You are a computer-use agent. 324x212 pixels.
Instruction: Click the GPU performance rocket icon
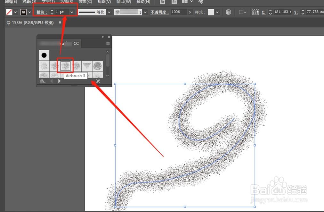(x=201, y=2)
